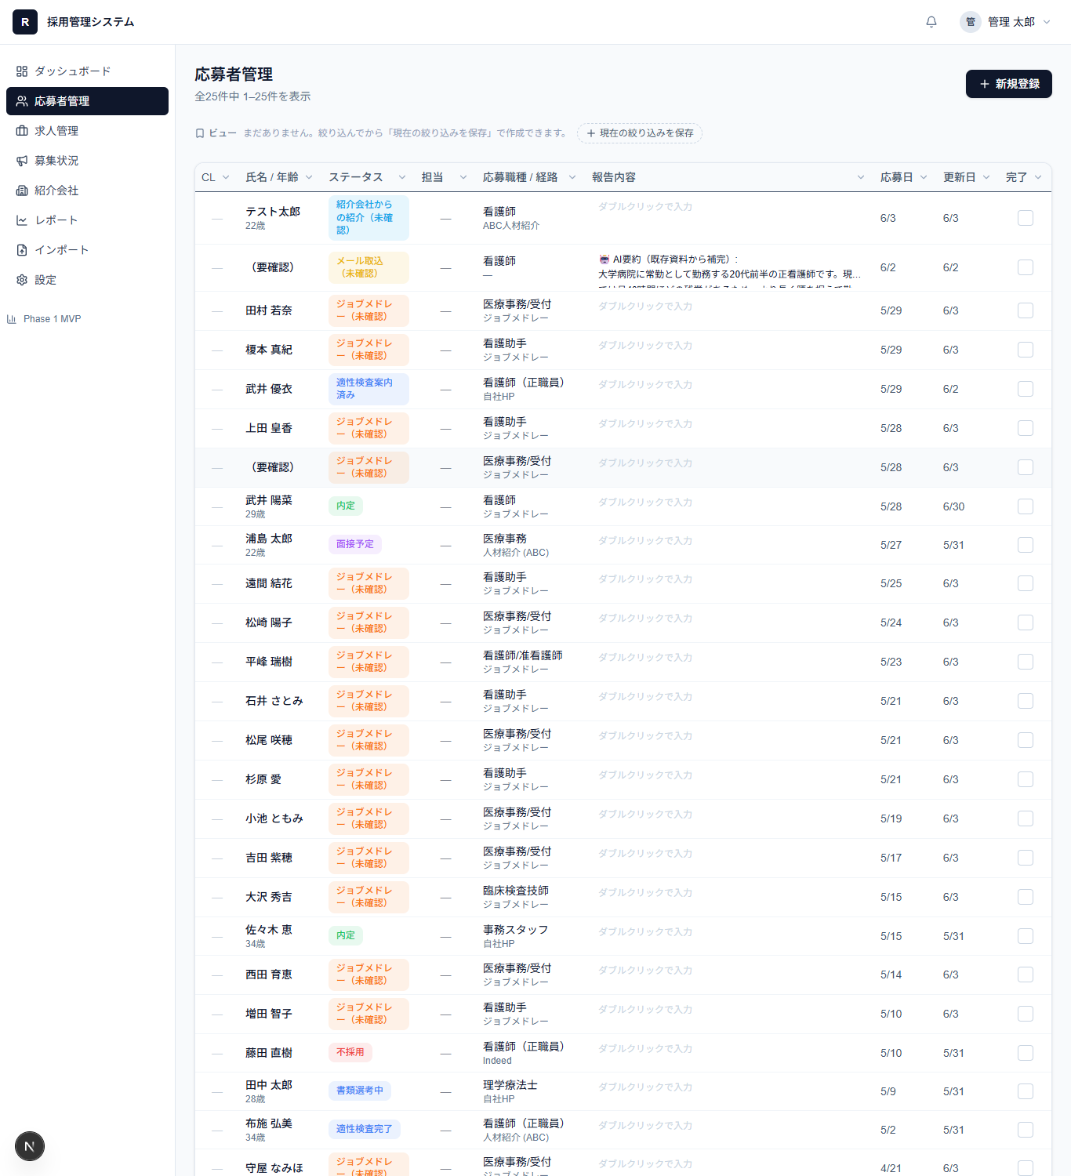Click 面接予定 status badge for 浦島 太郎
The image size is (1071, 1176).
pos(355,544)
